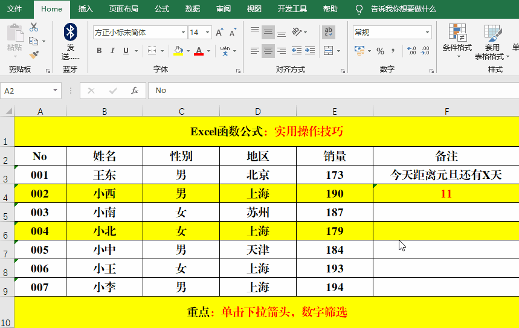This screenshot has width=519, height=328.
Task: Expand the number format dropdown showing 常规
Action: [x=427, y=33]
